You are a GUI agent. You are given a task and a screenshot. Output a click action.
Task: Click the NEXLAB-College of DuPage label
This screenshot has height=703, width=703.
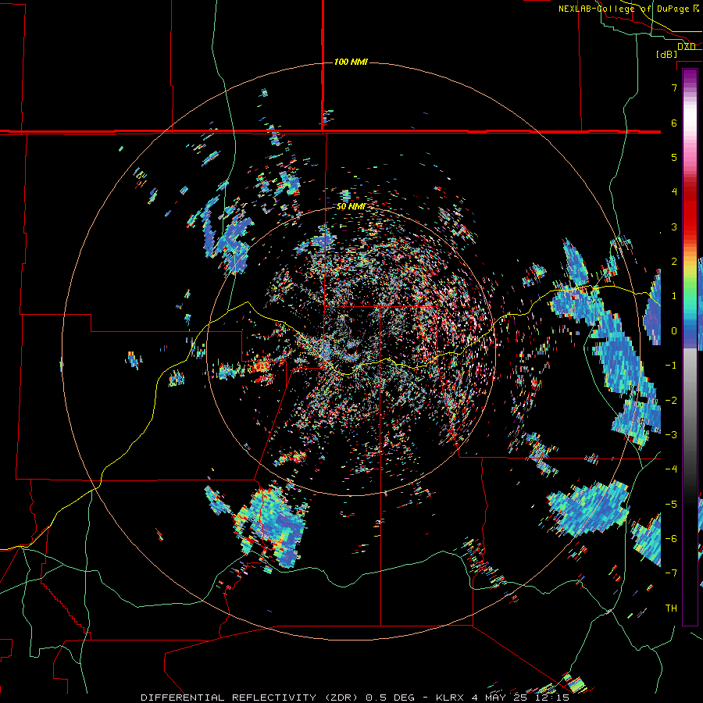pos(623,9)
